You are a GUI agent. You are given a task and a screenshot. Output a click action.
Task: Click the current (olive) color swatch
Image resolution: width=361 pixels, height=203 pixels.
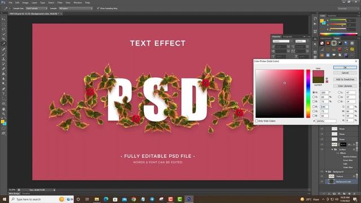pos(318,80)
